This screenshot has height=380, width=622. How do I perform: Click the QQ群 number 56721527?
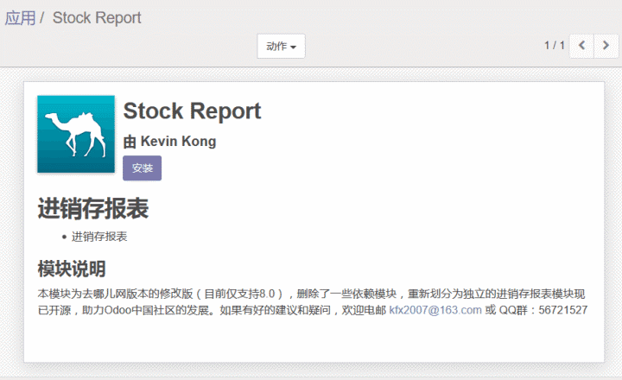pyautogui.click(x=563, y=310)
